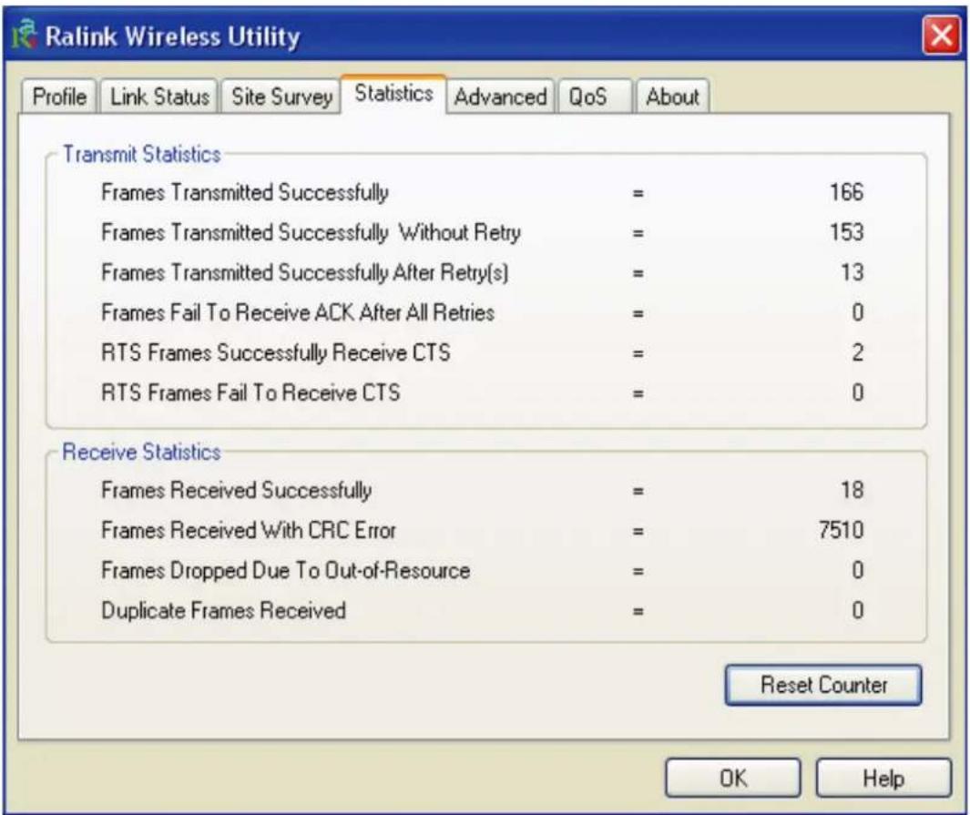Click the 'Frames Transmitted Successfully' label
970x815 pixels.
click(245, 192)
